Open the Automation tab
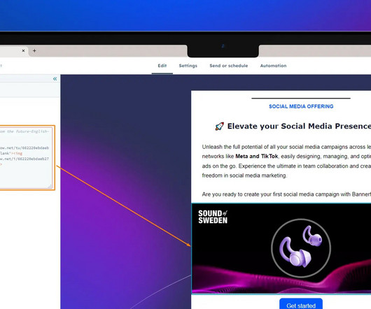Screen dimensions: 371x309 point(273,66)
